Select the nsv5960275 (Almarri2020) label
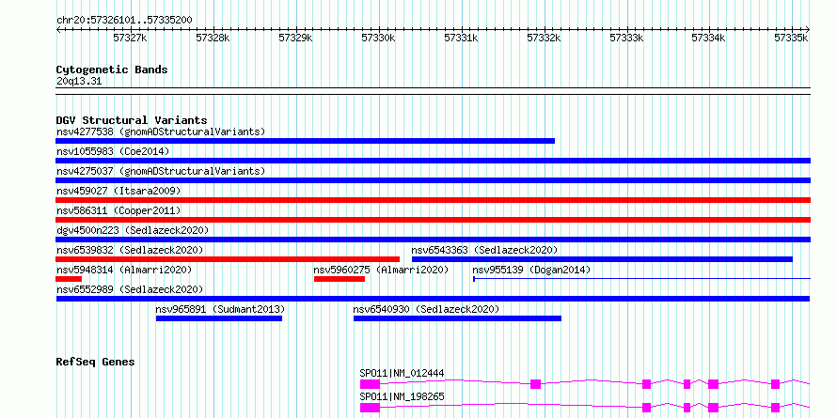Viewport: 837px width, 418px height. pyautogui.click(x=381, y=270)
